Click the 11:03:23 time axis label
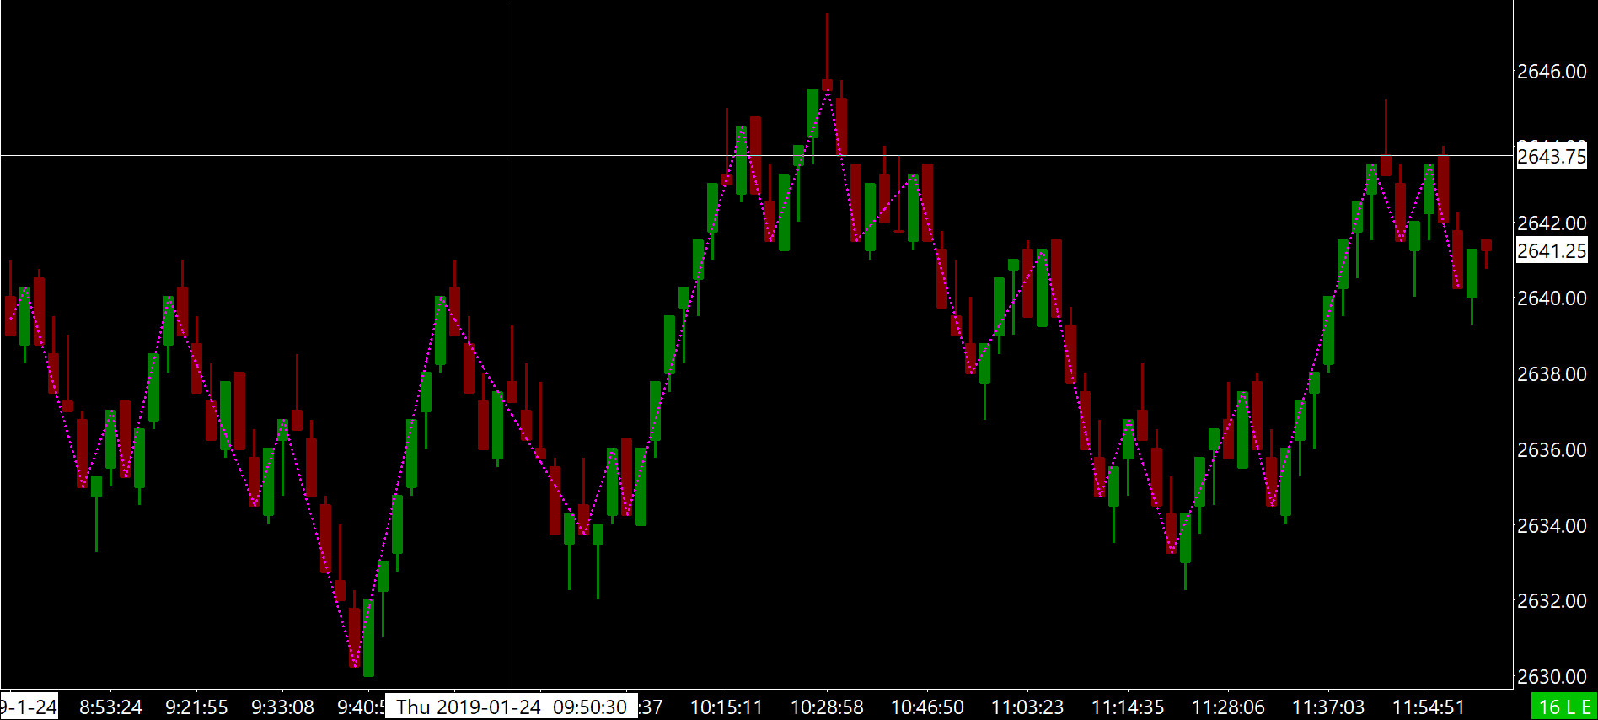The height and width of the screenshot is (720, 1598). coord(1027,707)
